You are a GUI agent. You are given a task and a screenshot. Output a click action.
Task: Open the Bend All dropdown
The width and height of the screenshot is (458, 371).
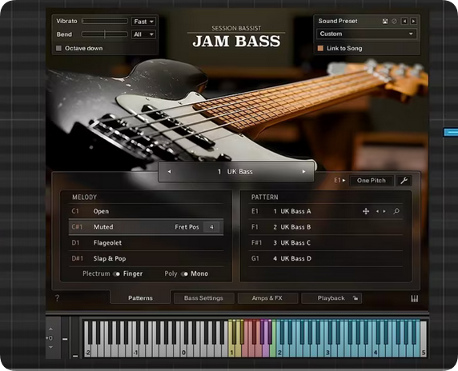point(143,34)
